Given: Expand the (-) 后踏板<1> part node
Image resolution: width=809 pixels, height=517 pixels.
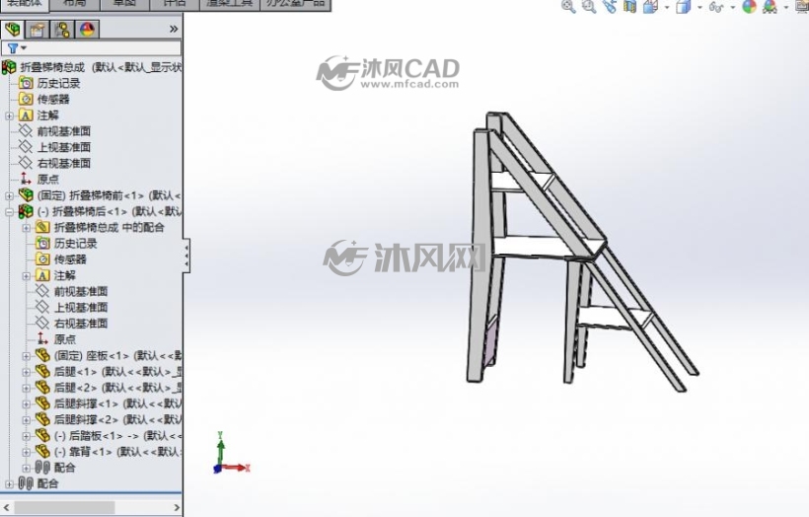Looking at the screenshot, I should click(x=27, y=436).
